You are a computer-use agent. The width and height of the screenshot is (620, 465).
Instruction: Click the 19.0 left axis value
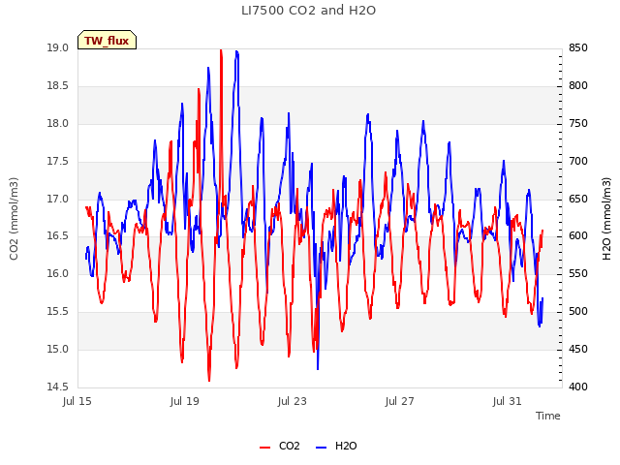coord(58,48)
